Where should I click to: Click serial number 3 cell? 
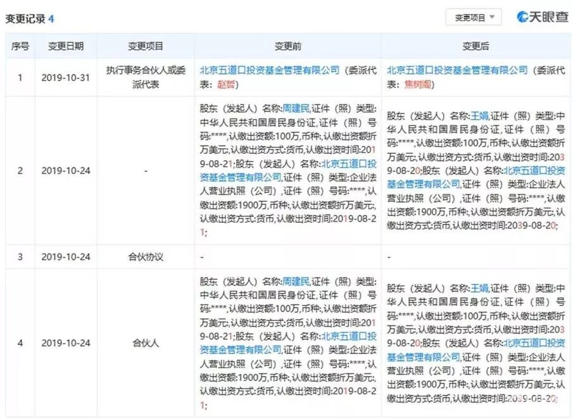point(20,257)
